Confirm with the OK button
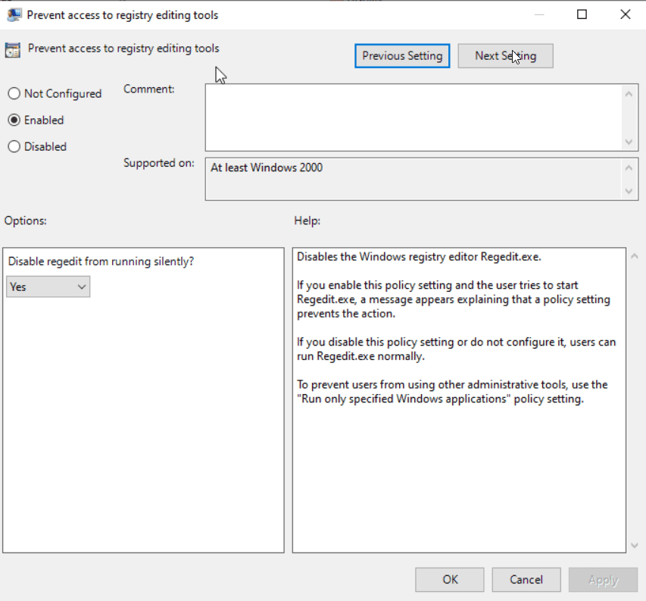Screen dimensions: 646x601 click(x=450, y=580)
